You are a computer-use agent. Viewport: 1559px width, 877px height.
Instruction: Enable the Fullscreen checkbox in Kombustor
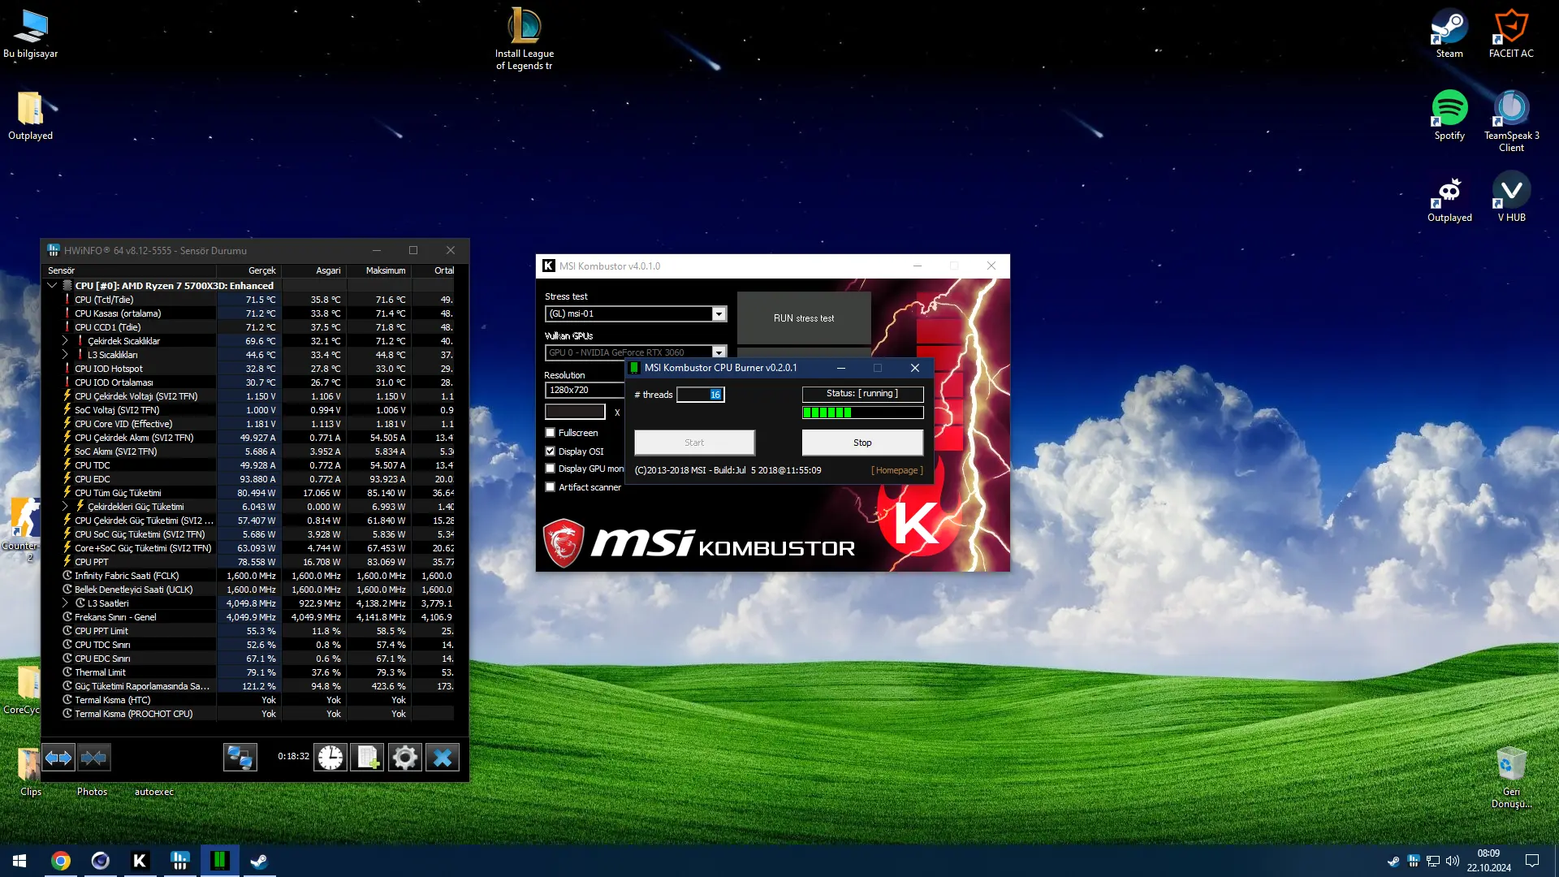(x=550, y=433)
